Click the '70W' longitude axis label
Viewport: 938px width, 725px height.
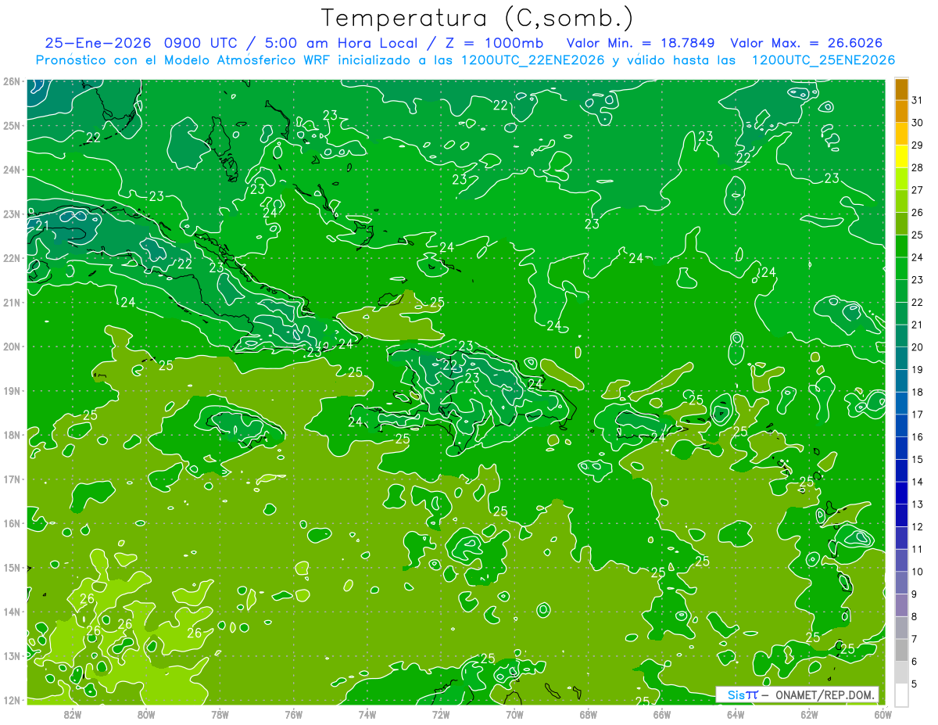tap(514, 714)
